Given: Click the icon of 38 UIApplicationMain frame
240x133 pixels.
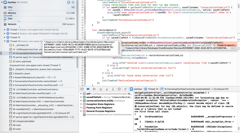Looking at the screenshot, I should pyautogui.click(x=10, y=121).
